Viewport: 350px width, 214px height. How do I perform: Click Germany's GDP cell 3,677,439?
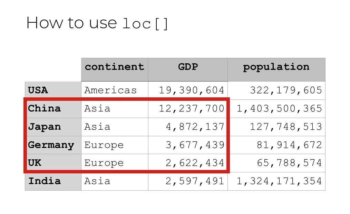(x=195, y=145)
